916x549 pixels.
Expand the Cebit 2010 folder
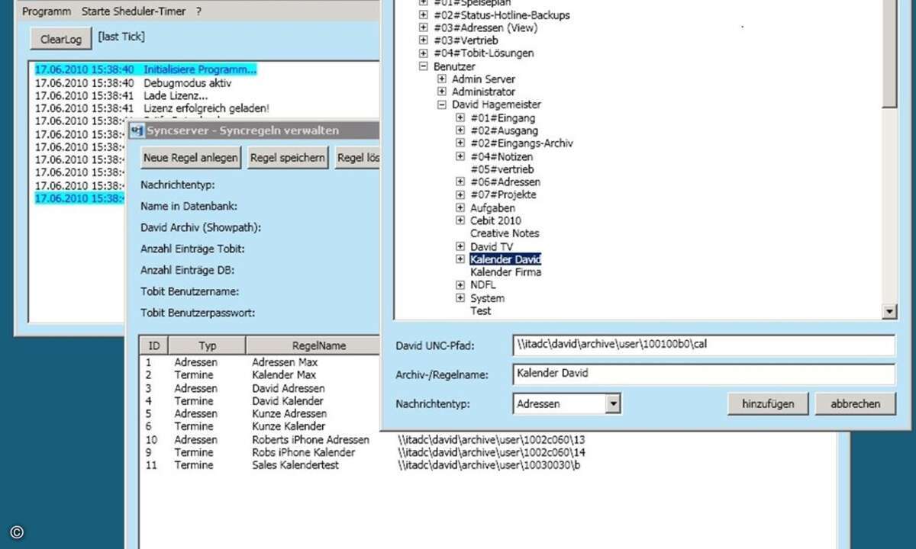(x=460, y=220)
